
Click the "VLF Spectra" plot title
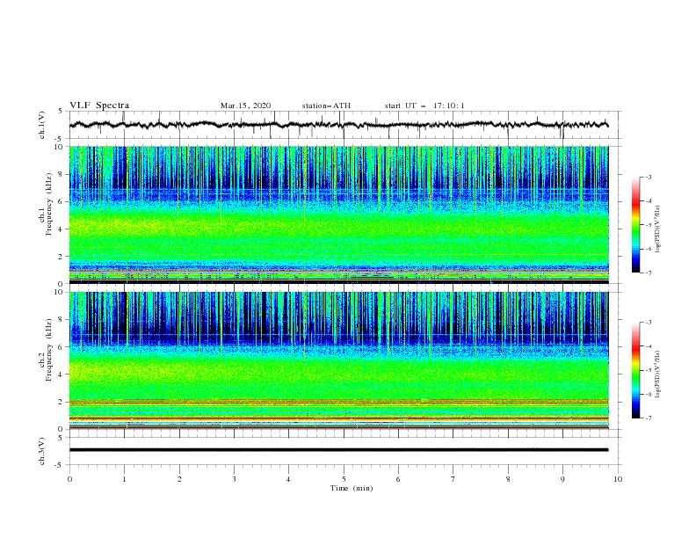99,105
